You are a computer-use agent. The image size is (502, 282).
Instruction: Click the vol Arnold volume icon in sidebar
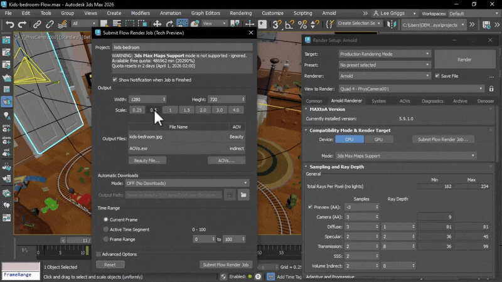click(x=6, y=152)
